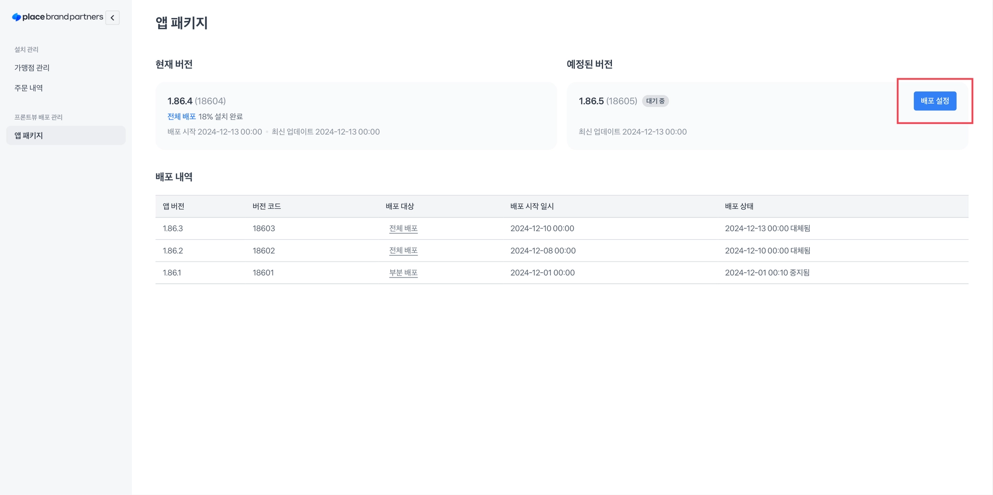Click the 버전 코드 column header
The image size is (993, 495).
pyautogui.click(x=267, y=206)
